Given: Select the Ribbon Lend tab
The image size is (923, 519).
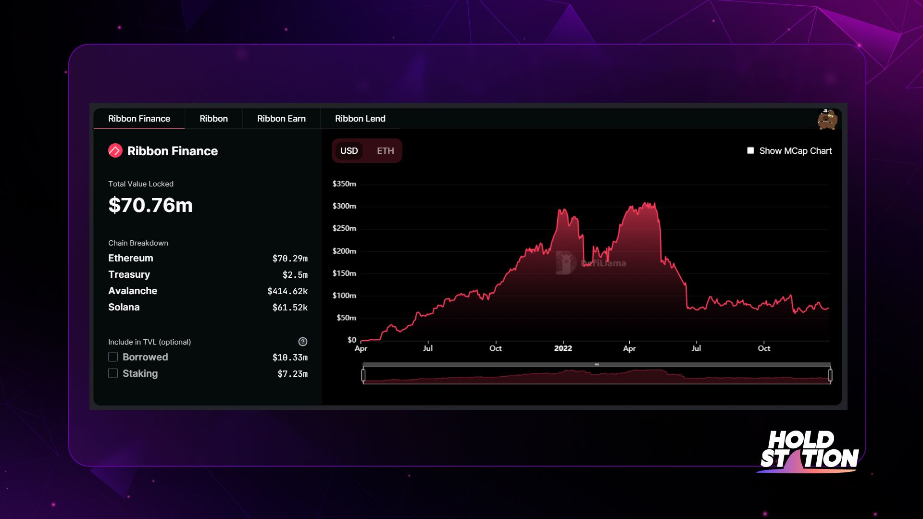Looking at the screenshot, I should (360, 119).
